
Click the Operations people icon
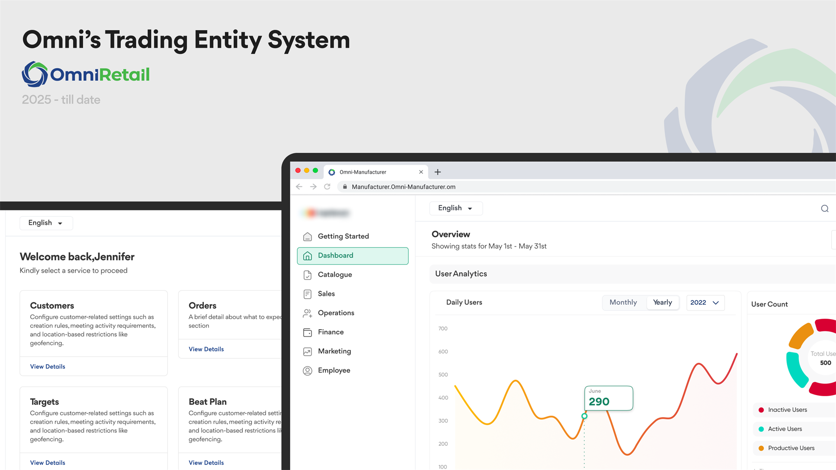point(307,313)
